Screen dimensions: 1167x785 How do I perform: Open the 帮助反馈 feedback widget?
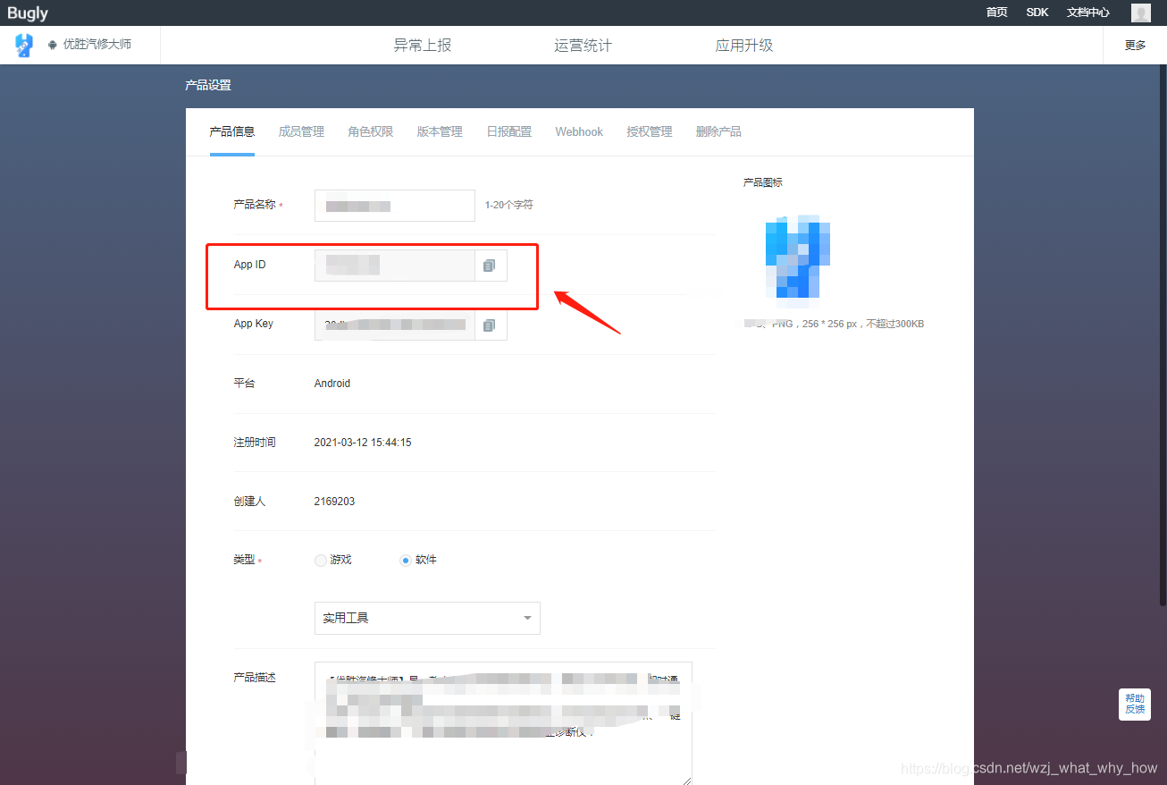(1135, 704)
